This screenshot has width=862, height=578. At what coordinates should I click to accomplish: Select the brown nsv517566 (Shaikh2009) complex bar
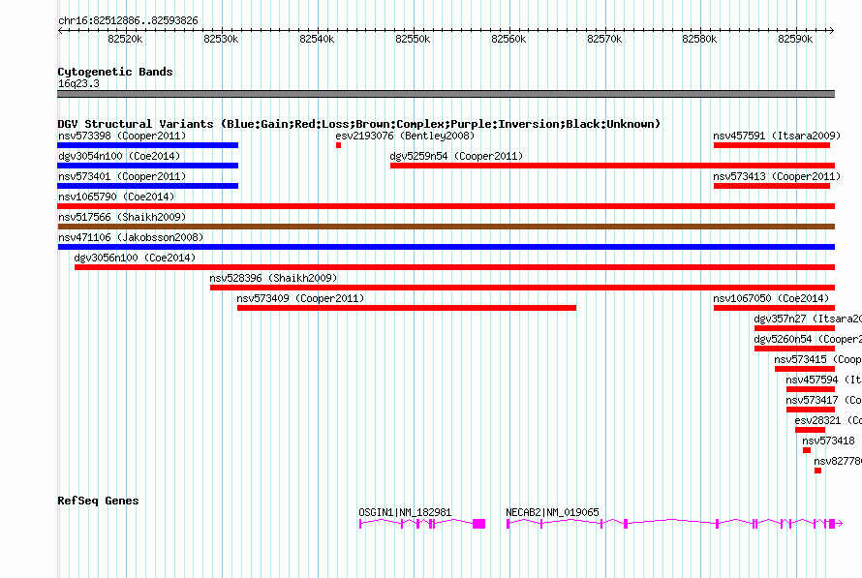point(446,227)
